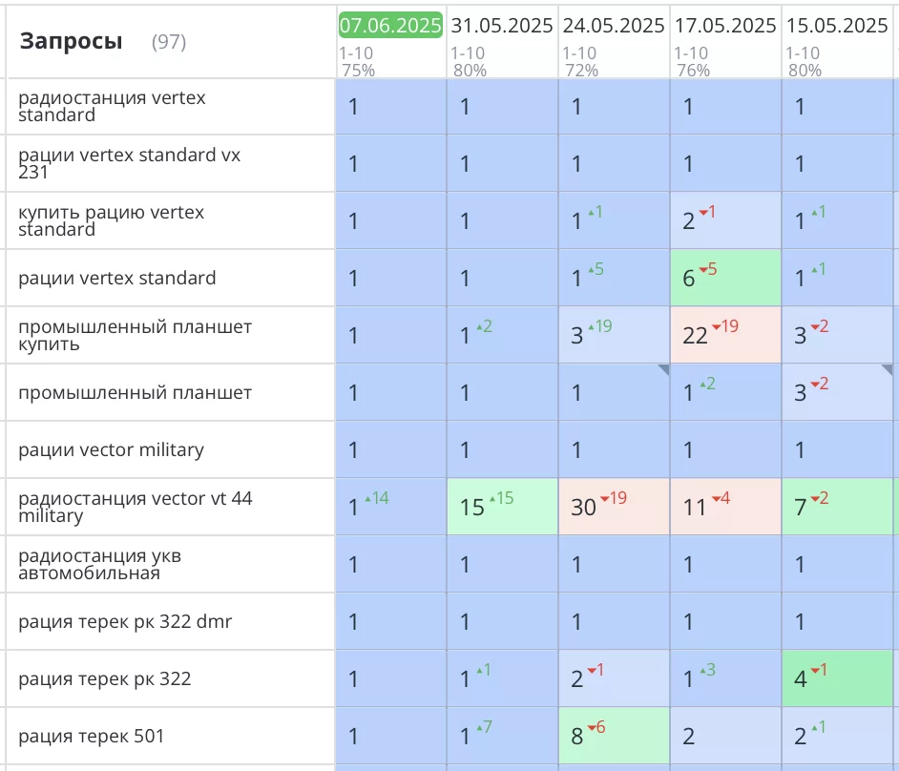This screenshot has width=899, height=771.
Task: Click position 4 cell in рация терек рк 322 row
Action: (x=836, y=678)
